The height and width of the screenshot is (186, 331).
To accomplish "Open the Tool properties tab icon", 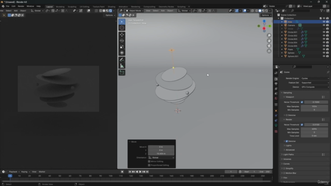I will click(276, 73).
